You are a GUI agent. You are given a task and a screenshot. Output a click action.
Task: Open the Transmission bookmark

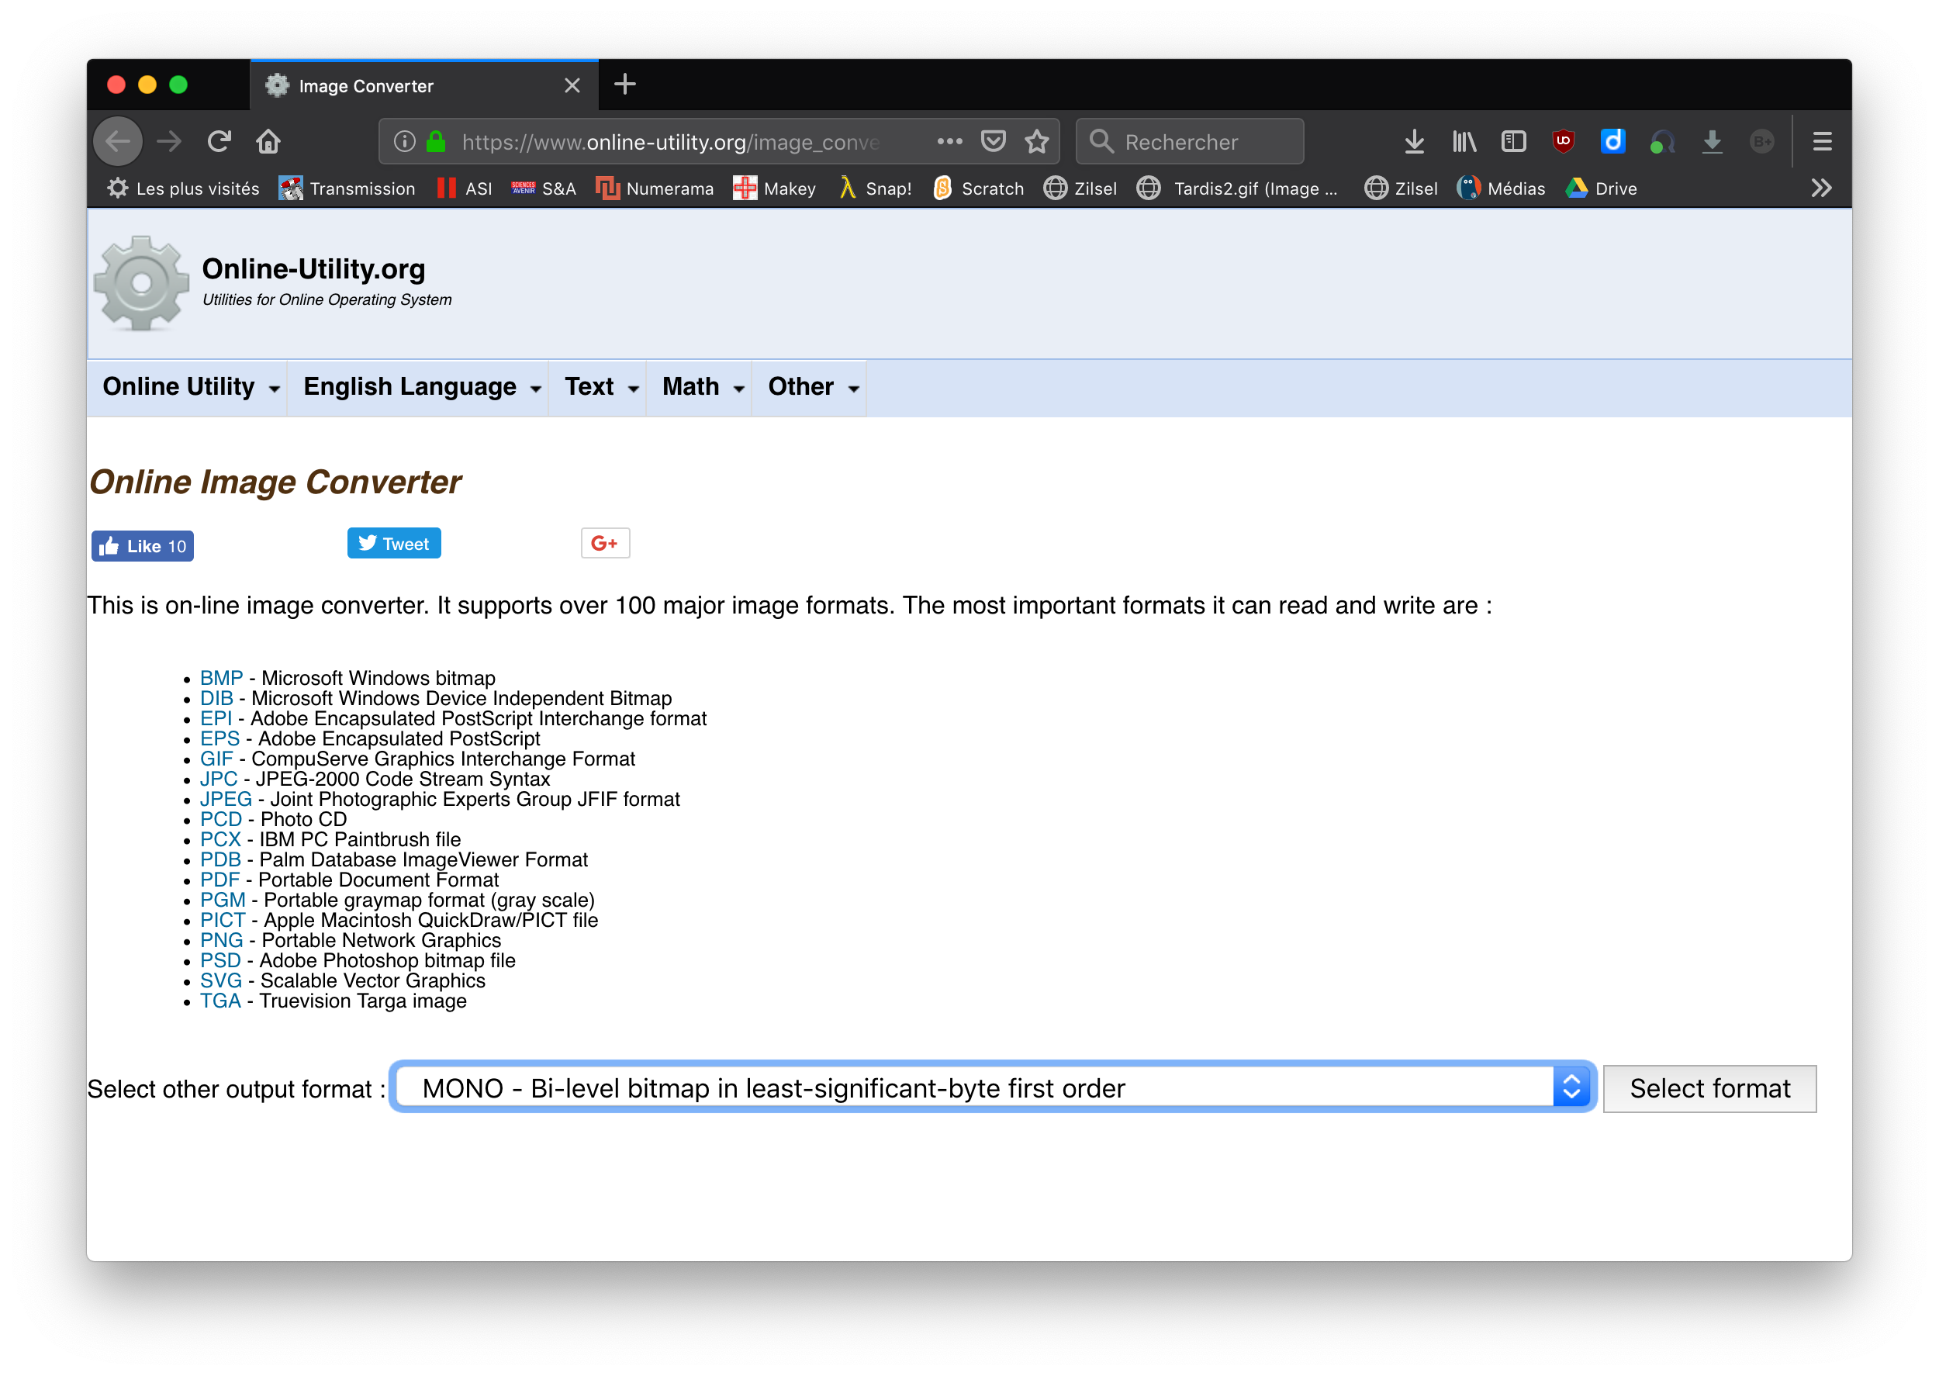coord(347,188)
